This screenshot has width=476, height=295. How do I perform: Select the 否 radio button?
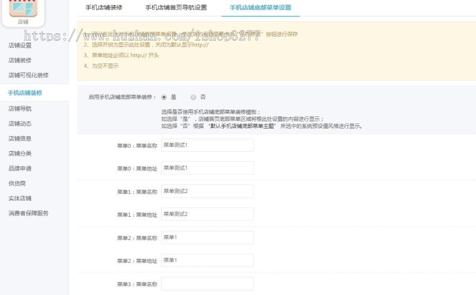click(x=194, y=97)
